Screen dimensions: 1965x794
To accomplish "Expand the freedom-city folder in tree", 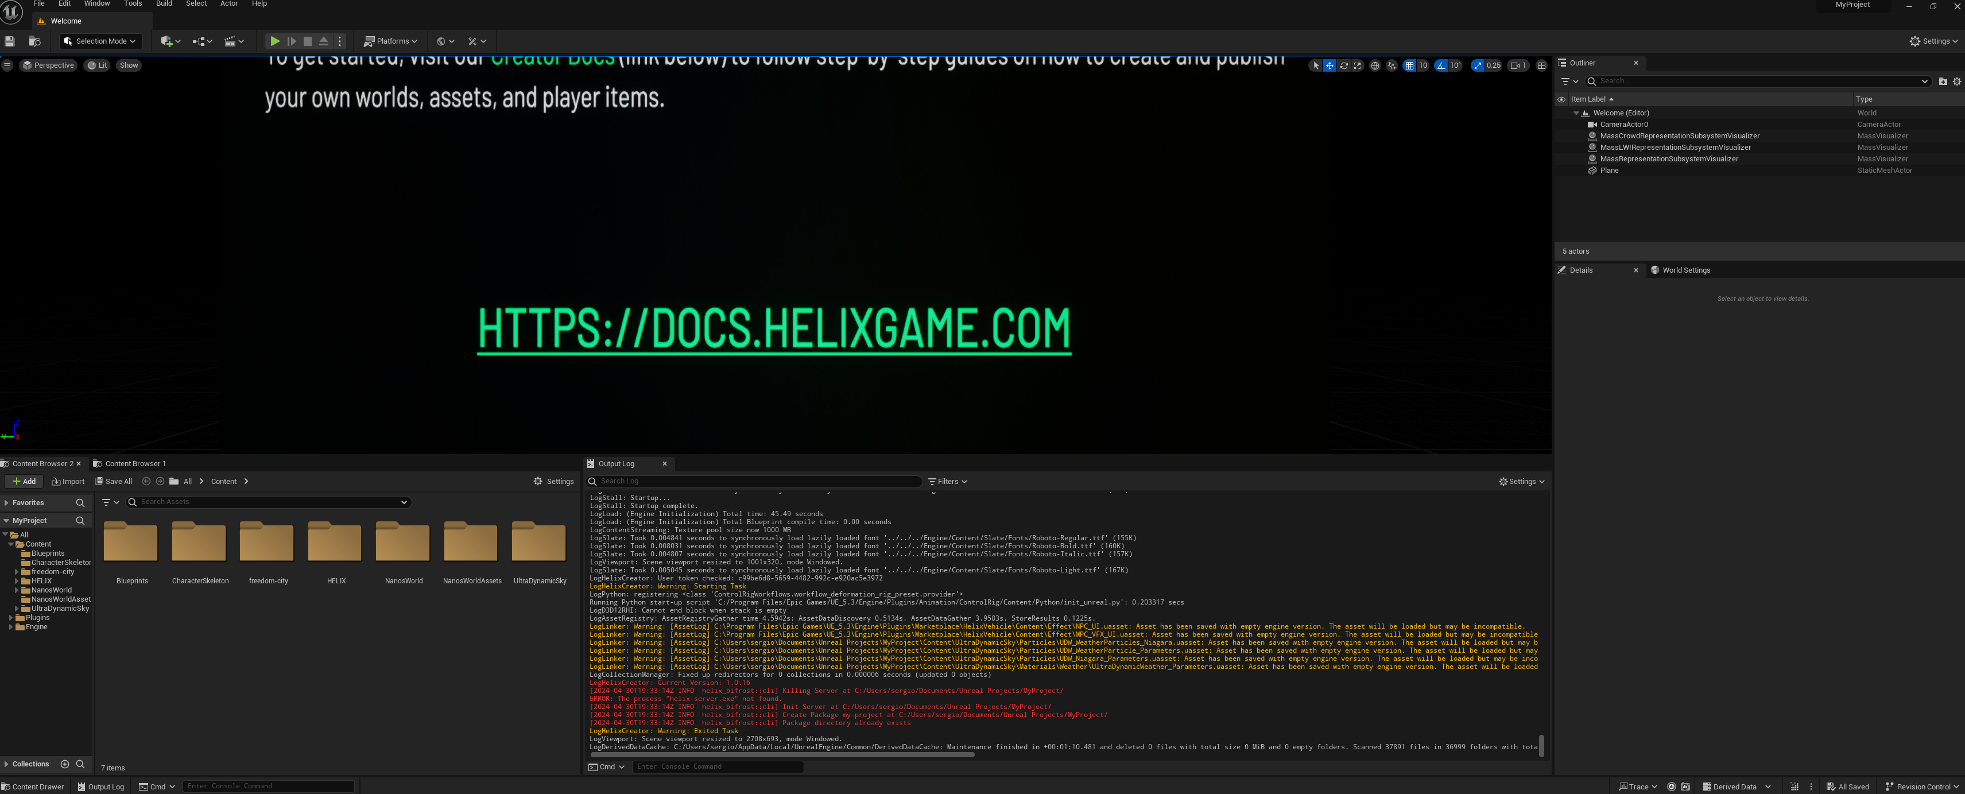I will pyautogui.click(x=17, y=572).
